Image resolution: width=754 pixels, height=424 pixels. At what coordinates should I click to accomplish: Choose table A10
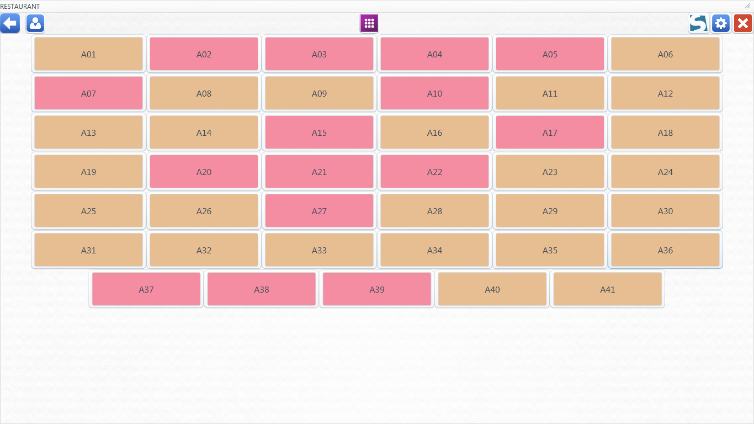click(x=434, y=93)
